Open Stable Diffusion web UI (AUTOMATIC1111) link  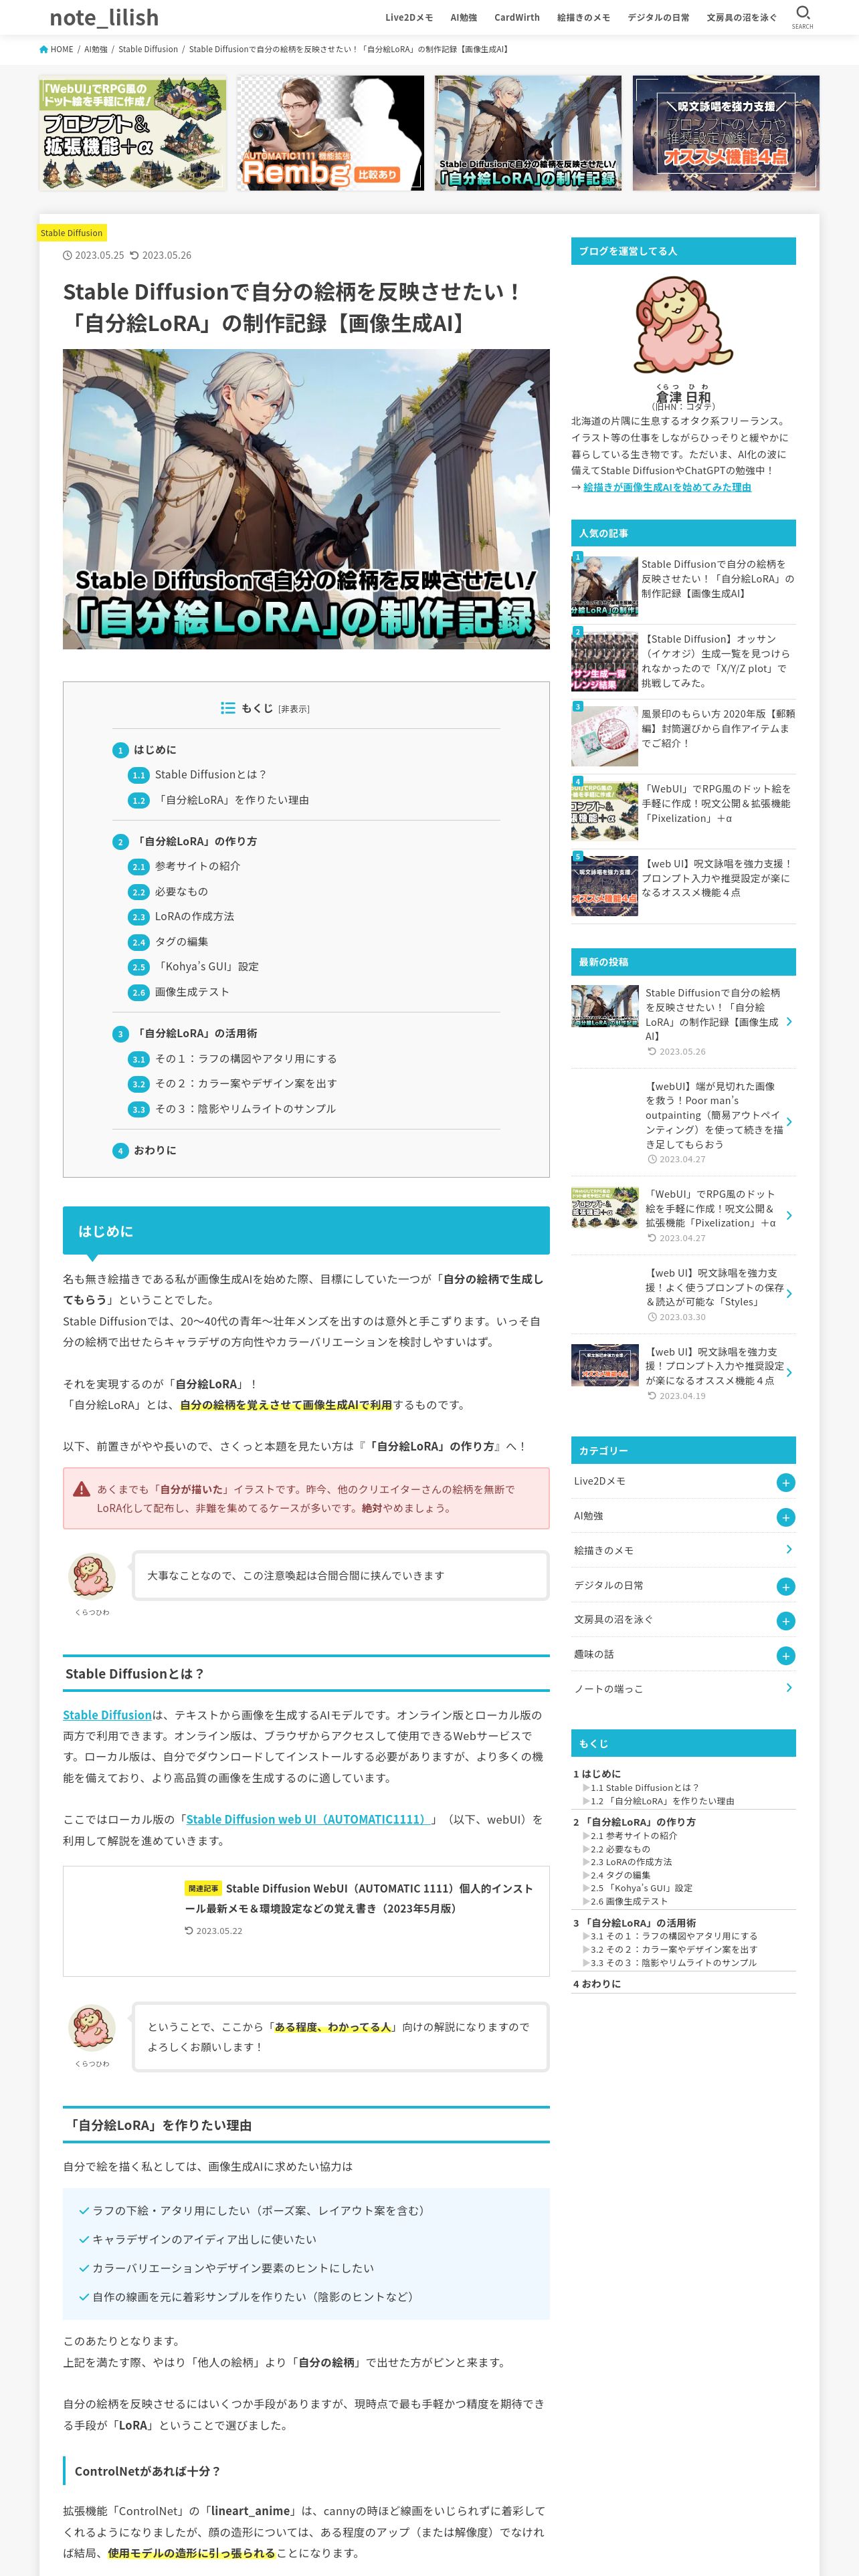coord(308,1820)
